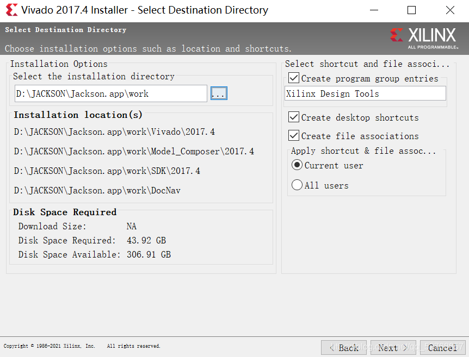This screenshot has height=357, width=469.
Task: Click the 43.92 GB disk space required value
Action: coord(146,241)
